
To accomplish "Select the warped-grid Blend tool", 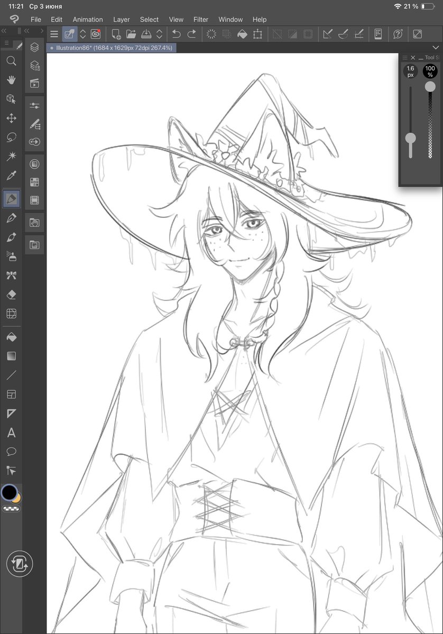I will tap(11, 314).
